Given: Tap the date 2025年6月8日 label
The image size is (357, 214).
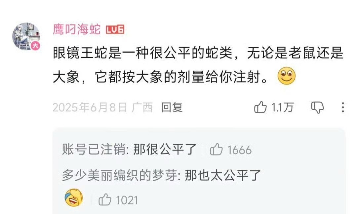Looking at the screenshot, I should click(x=90, y=107).
